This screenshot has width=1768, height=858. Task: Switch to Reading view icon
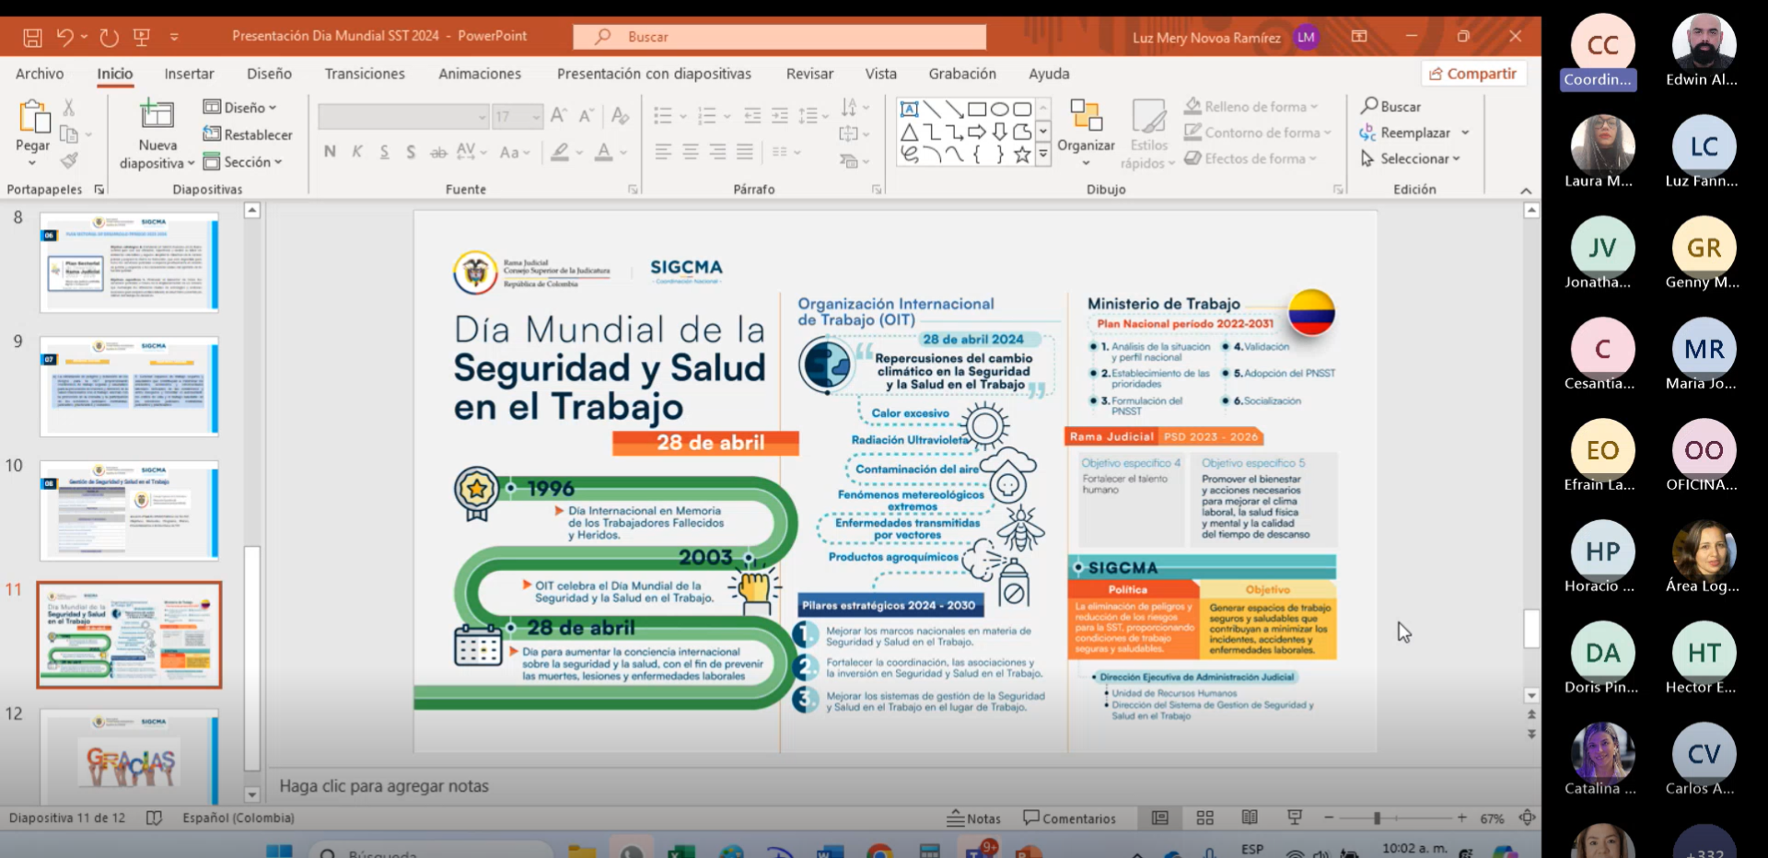coord(1250,817)
